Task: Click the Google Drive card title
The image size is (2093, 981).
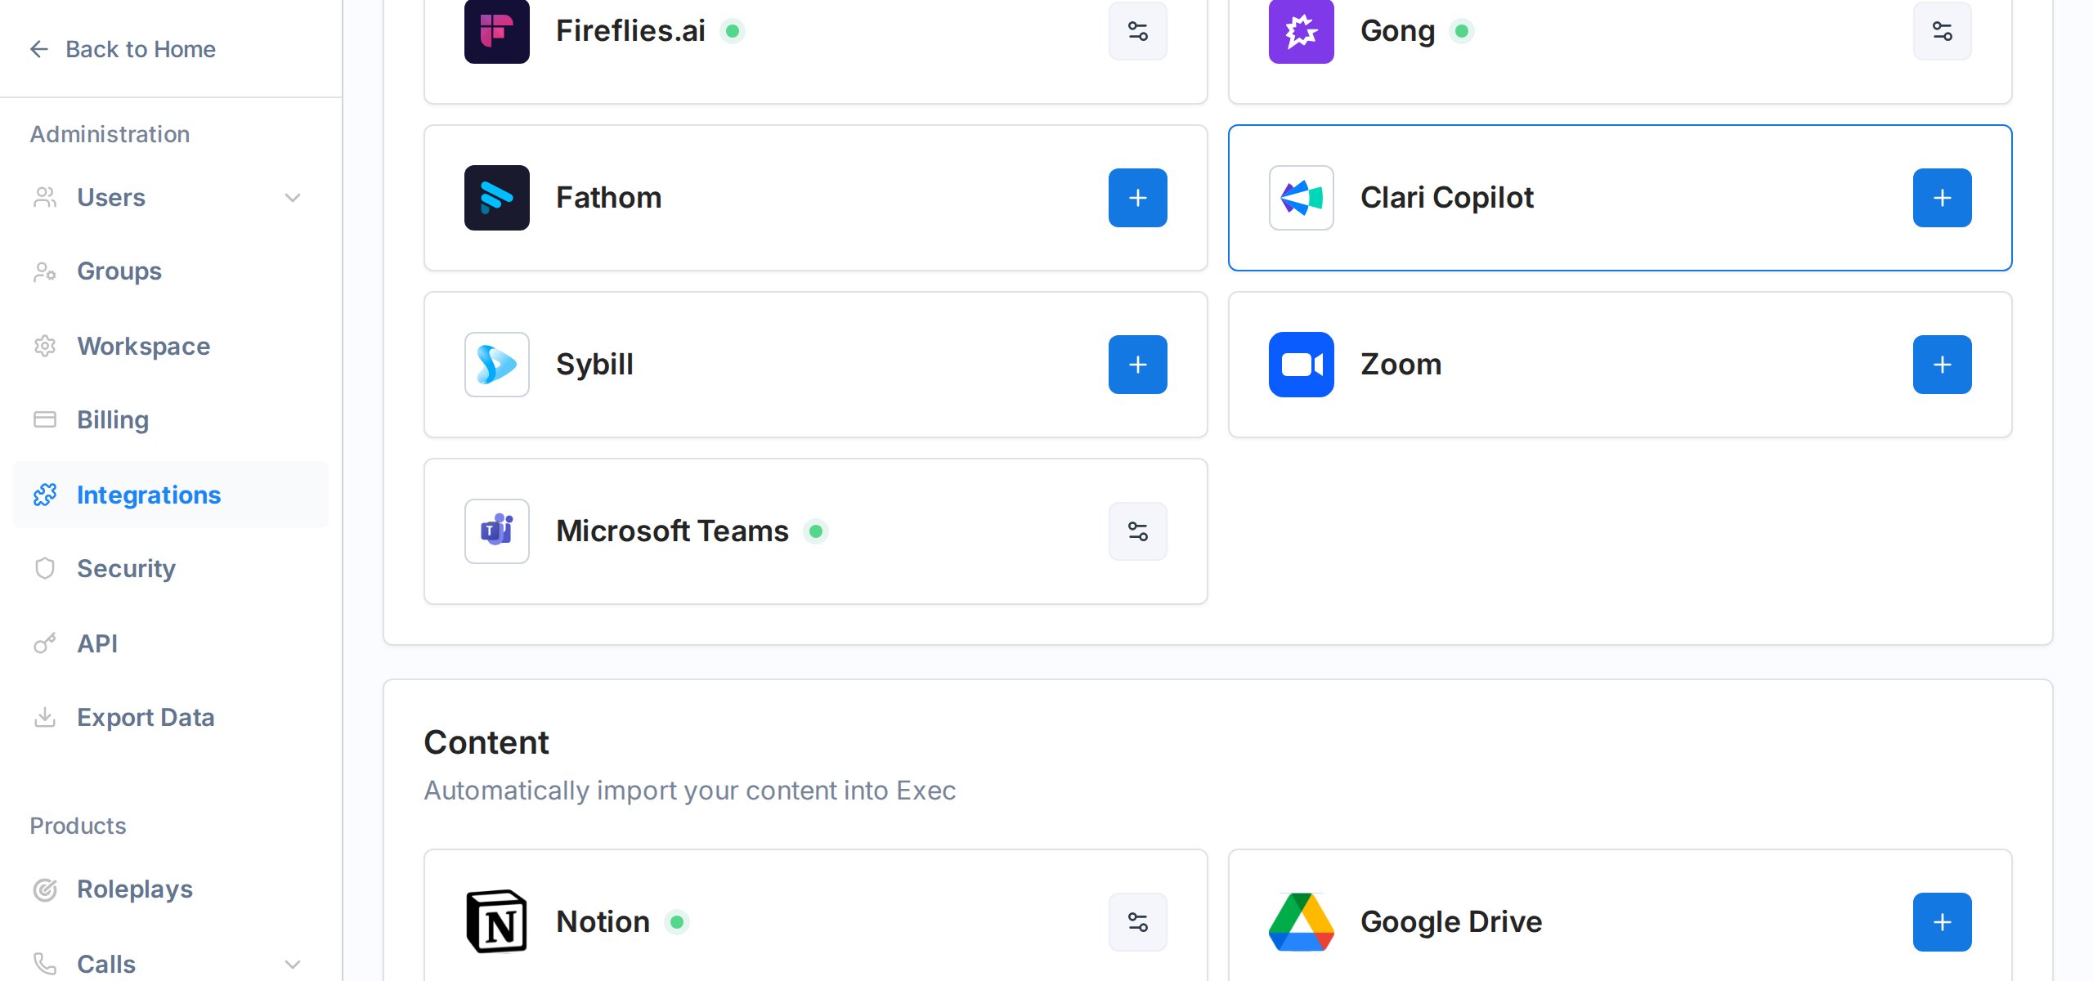Action: (1451, 922)
